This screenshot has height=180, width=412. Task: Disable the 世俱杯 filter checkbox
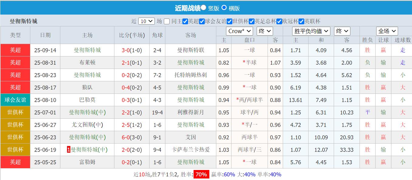tap(228, 22)
